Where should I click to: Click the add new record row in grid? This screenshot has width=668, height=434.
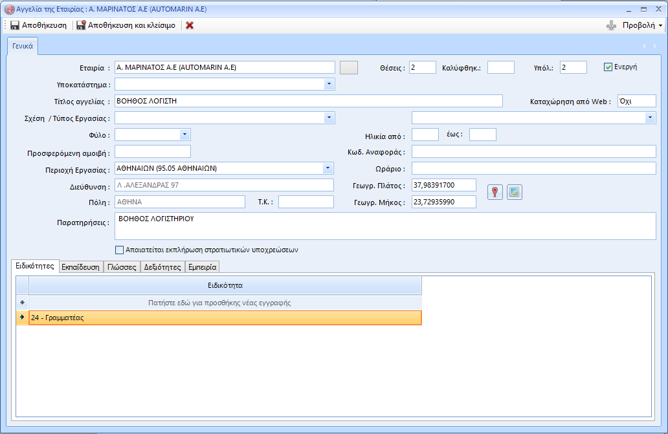pos(225,303)
